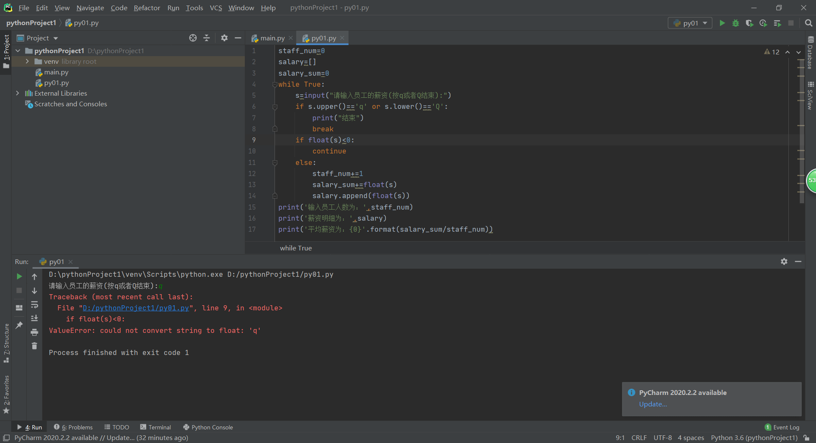The image size is (816, 443).
Task: Open the concurrency diagram run icon
Action: point(777,23)
